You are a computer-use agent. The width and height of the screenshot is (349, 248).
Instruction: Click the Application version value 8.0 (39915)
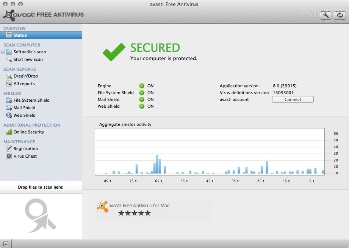pyautogui.click(x=285, y=86)
